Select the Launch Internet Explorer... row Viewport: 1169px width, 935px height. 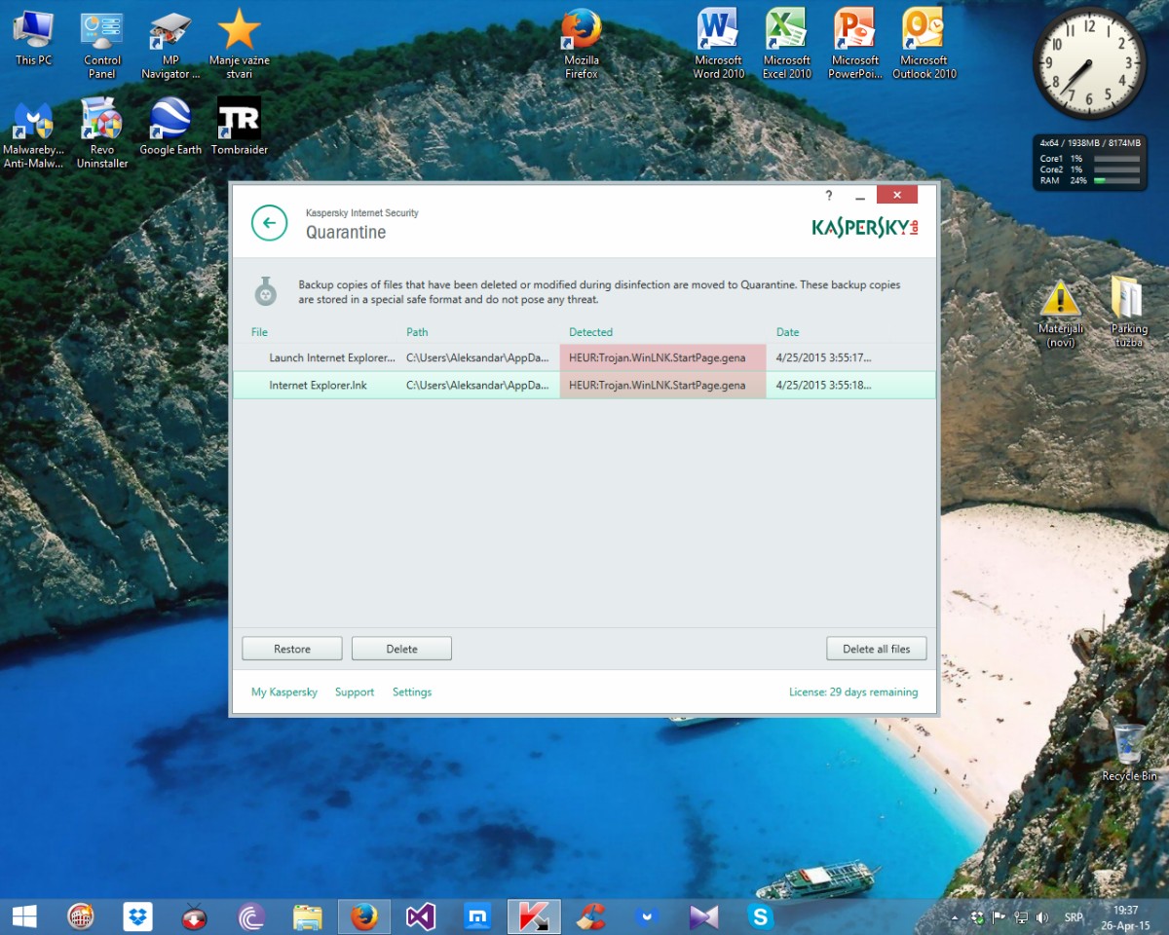tap(584, 357)
